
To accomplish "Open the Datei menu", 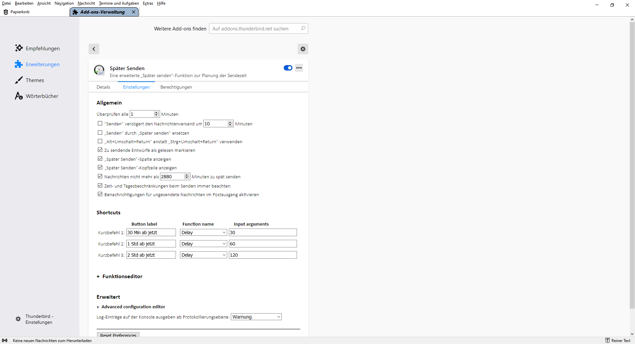I will coord(6,3).
